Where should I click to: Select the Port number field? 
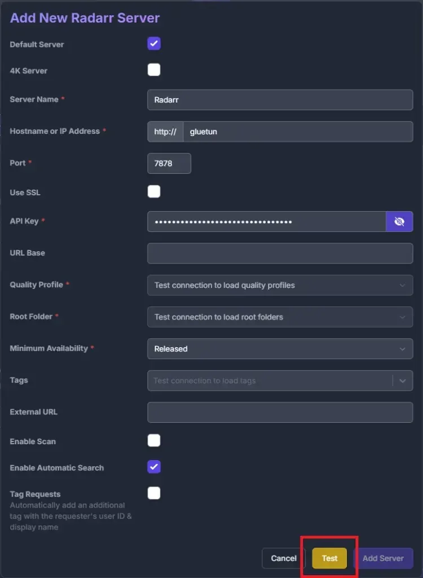click(x=169, y=163)
